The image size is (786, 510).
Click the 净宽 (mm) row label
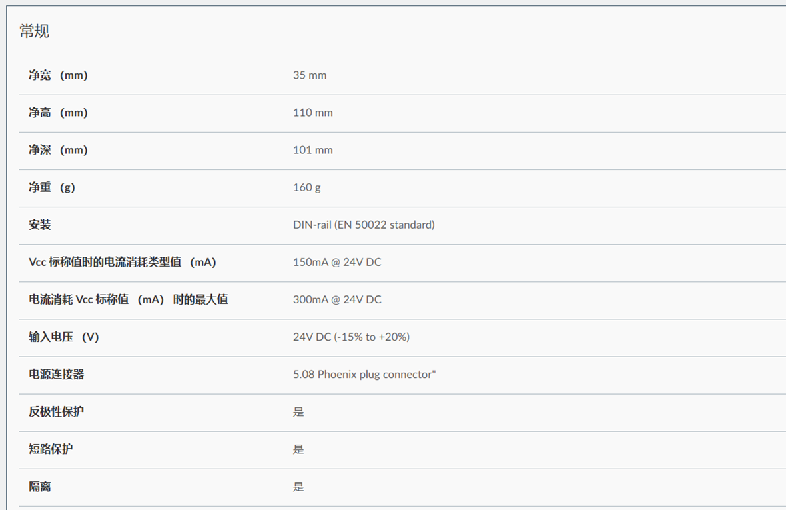(58, 75)
